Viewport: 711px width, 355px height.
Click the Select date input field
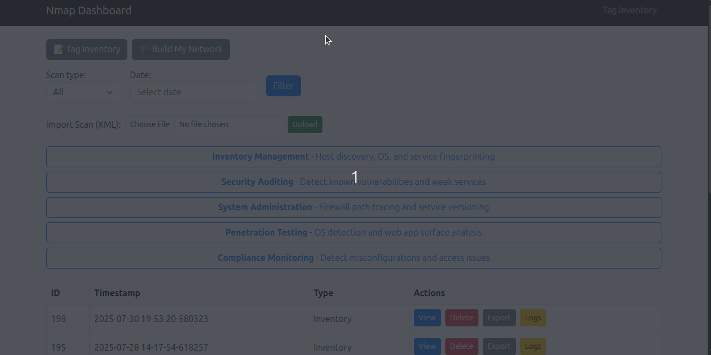(193, 92)
